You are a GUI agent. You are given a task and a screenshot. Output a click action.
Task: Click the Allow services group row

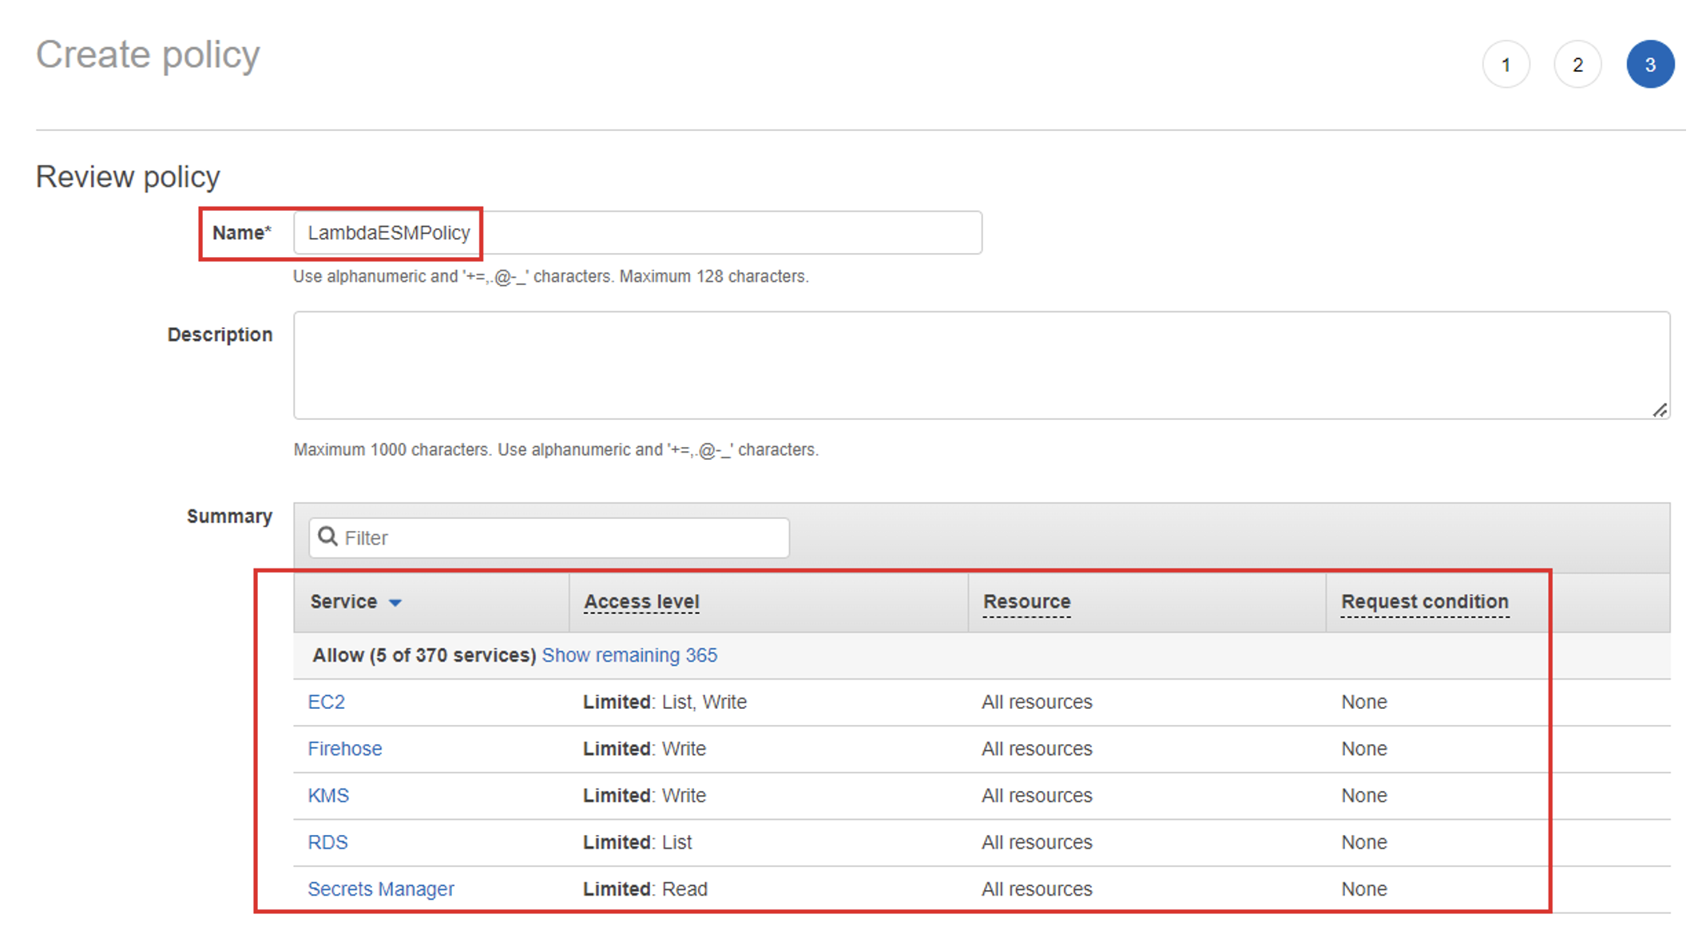pyautogui.click(x=424, y=655)
